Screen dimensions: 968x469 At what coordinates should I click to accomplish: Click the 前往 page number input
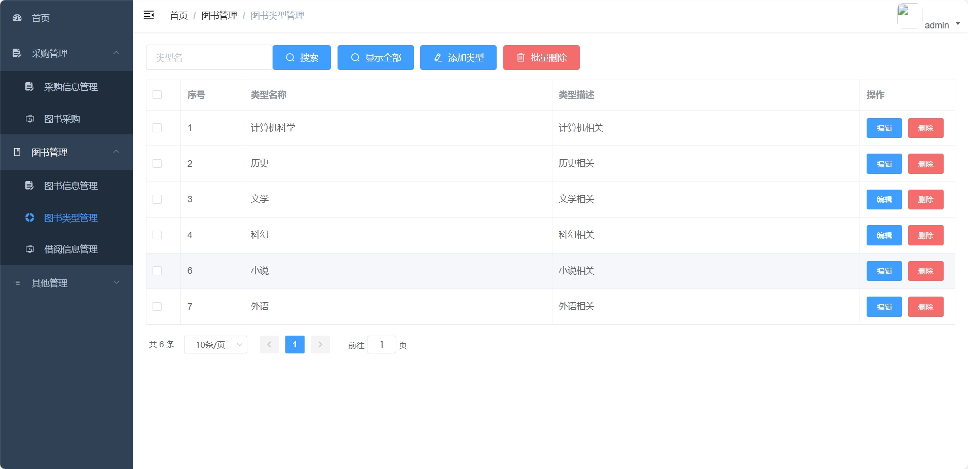(381, 344)
